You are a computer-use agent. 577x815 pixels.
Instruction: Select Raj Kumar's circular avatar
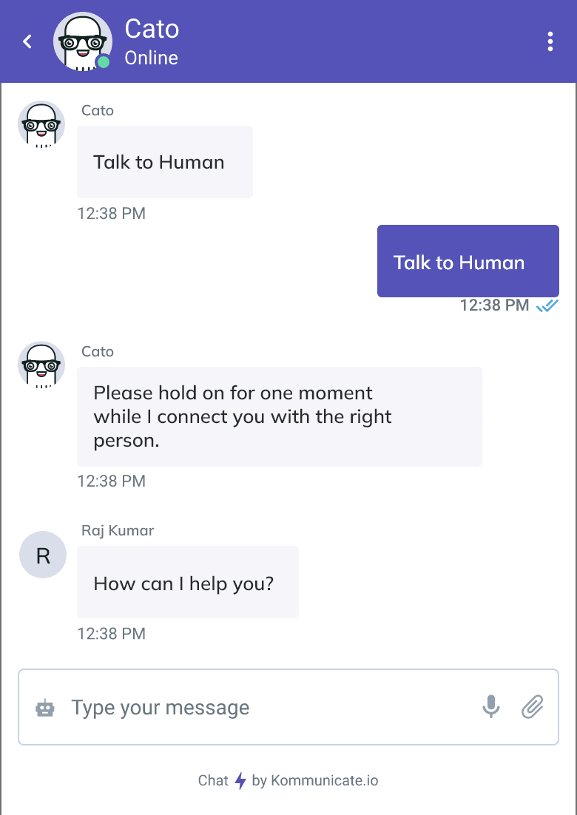click(x=41, y=555)
